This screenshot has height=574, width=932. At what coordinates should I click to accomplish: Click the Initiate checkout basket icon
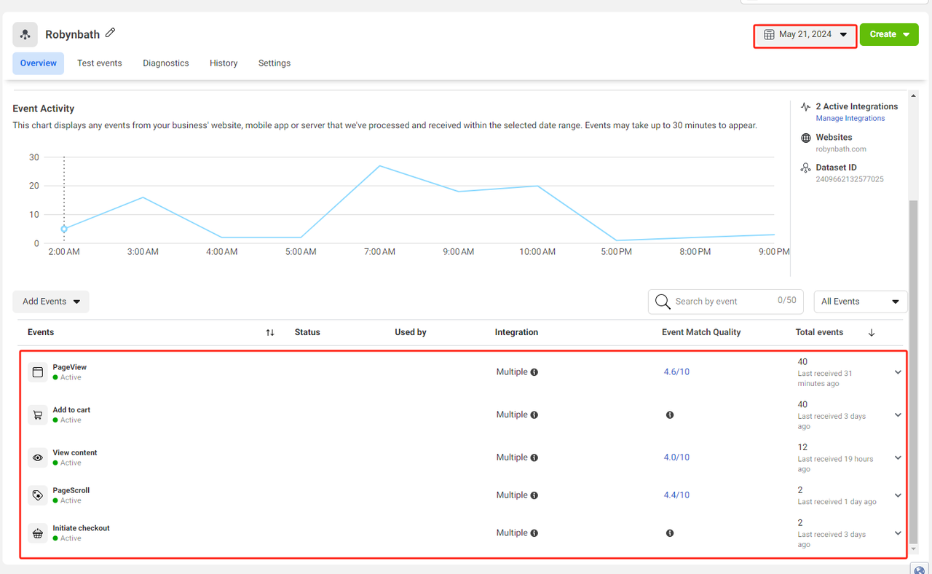tap(38, 533)
